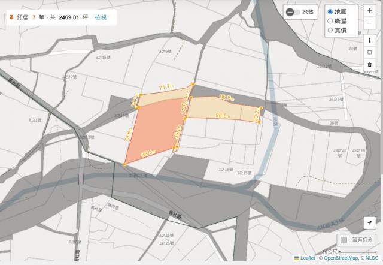Open the NLSC attribution link
The width and height of the screenshot is (383, 265).
372,258
